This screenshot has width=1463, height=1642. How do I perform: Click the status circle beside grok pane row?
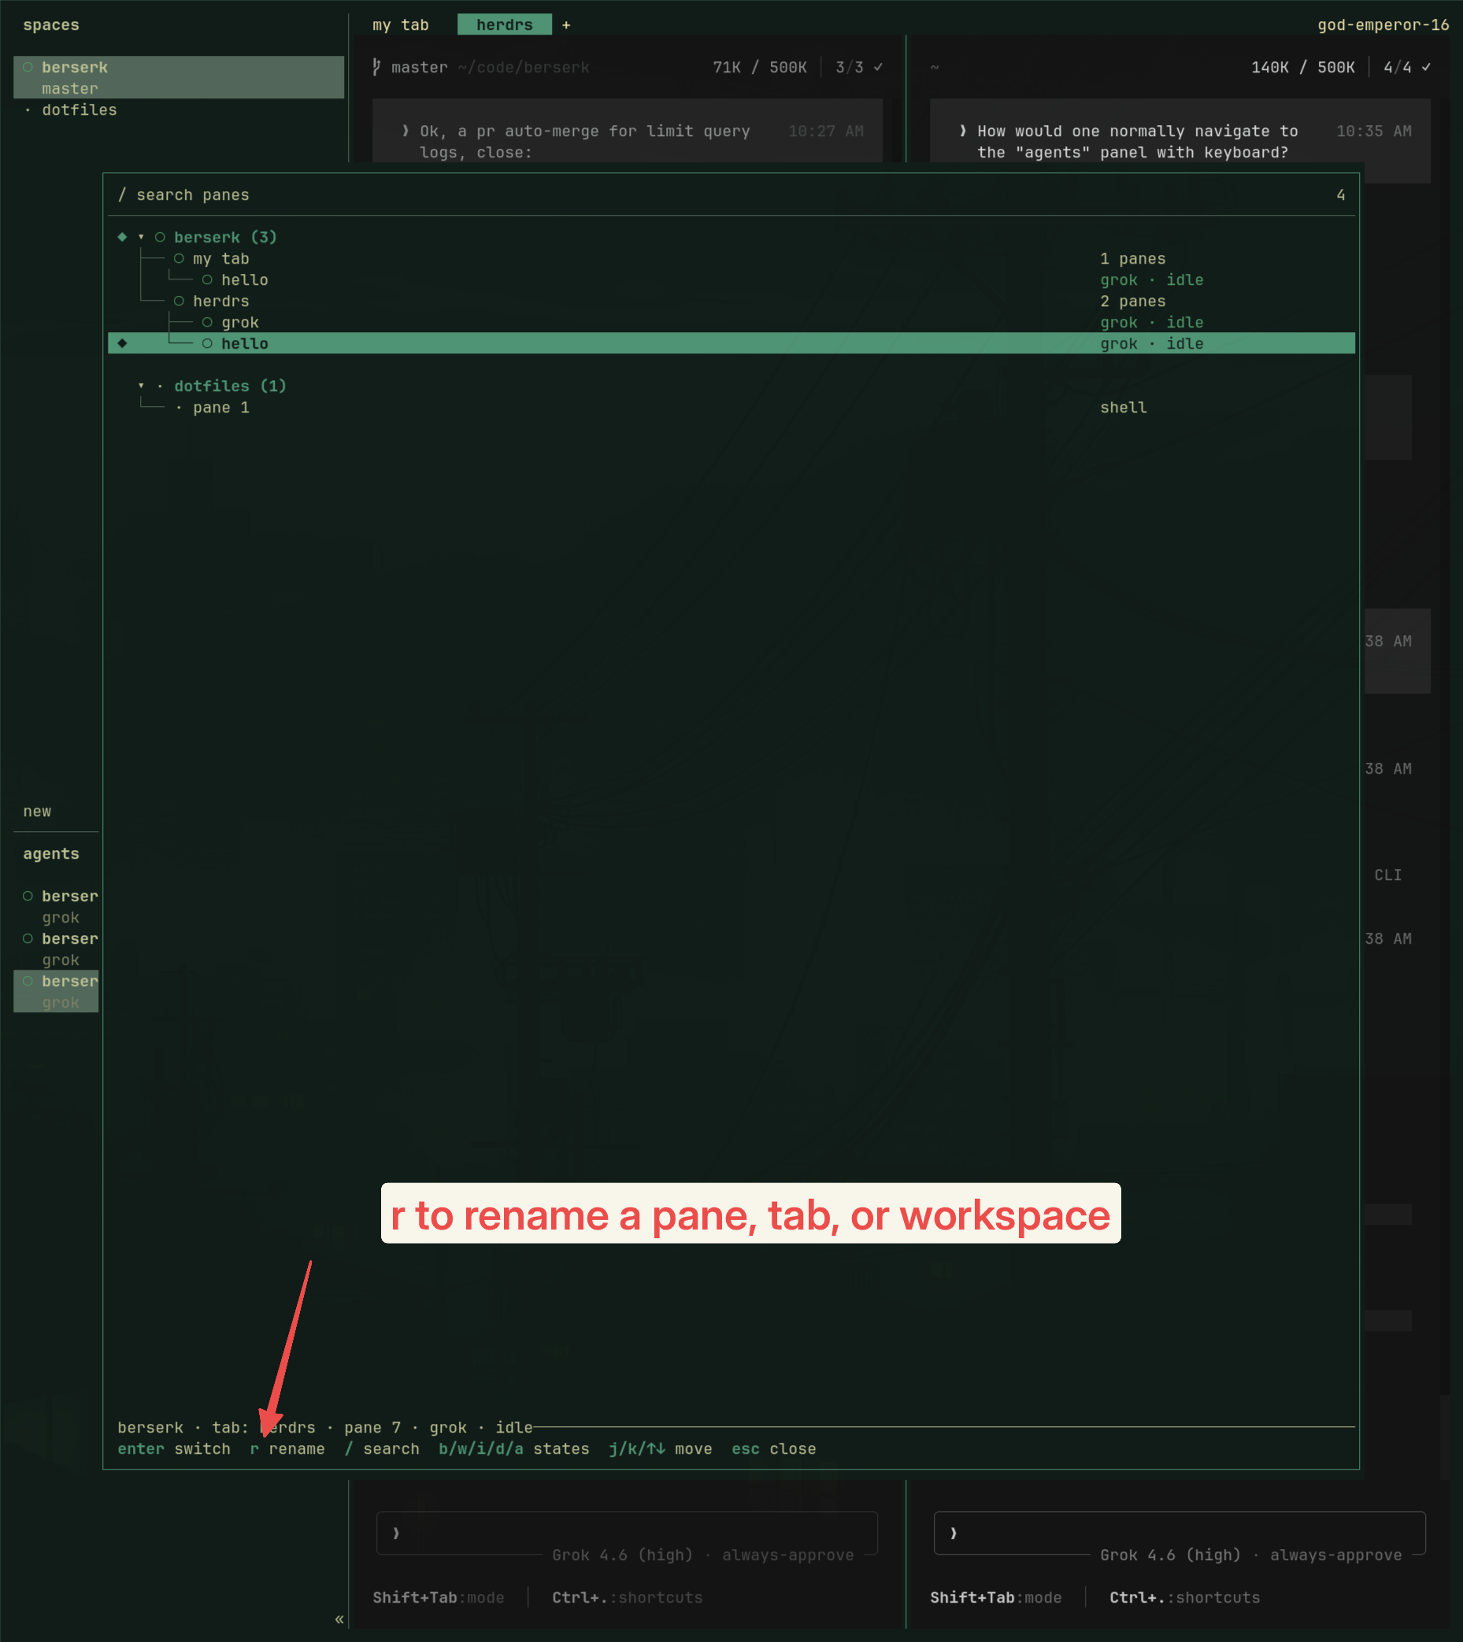pyautogui.click(x=207, y=322)
